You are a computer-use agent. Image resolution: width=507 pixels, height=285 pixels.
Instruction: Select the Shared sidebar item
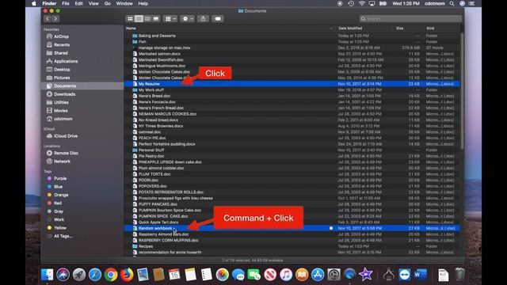(x=61, y=53)
